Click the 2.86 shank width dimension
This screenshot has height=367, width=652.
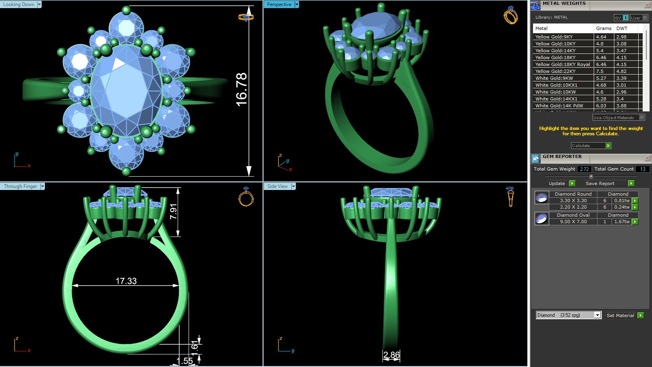(391, 355)
